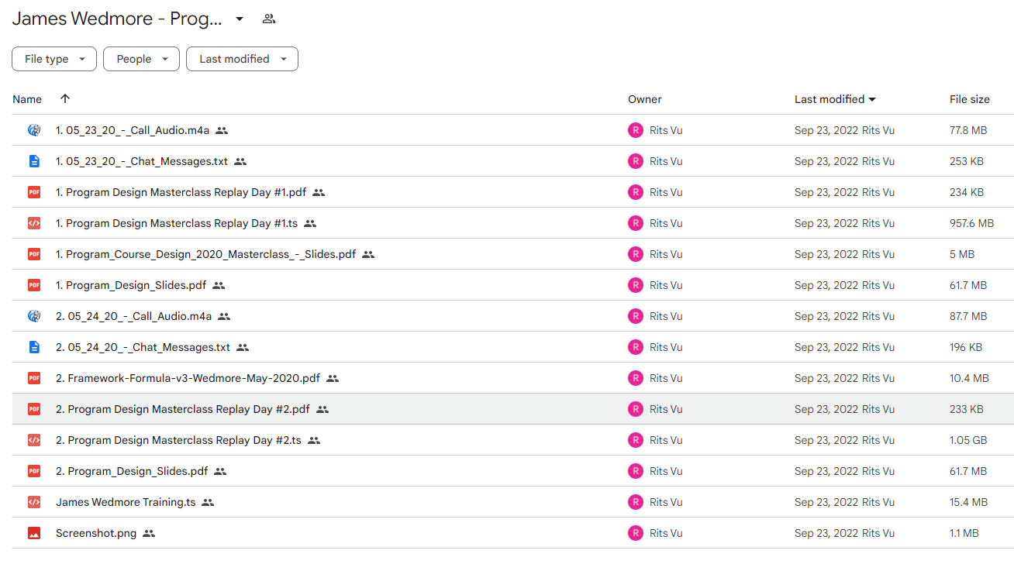Click PDF icon for 1. Program_Design_Slides.pdf

pyautogui.click(x=34, y=285)
